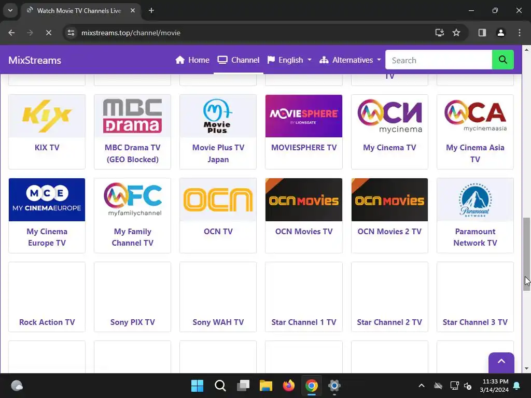Viewport: 531px width, 398px height.
Task: Open Task View on the taskbar
Action: click(243, 386)
